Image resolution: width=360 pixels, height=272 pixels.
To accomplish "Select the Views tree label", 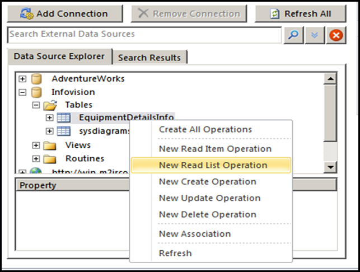I will [78, 145].
